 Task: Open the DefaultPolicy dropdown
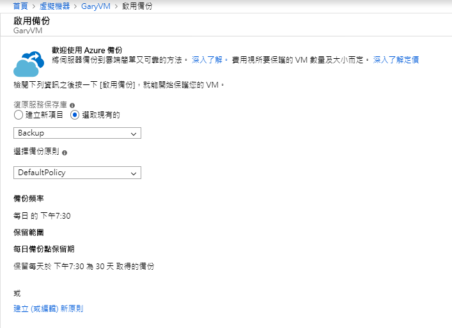click(x=77, y=173)
